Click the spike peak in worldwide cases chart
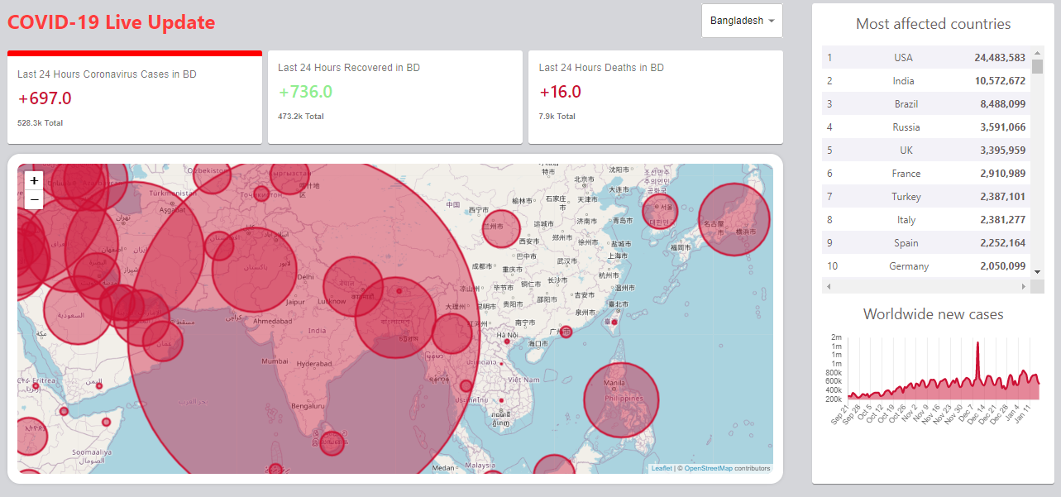 [977, 344]
